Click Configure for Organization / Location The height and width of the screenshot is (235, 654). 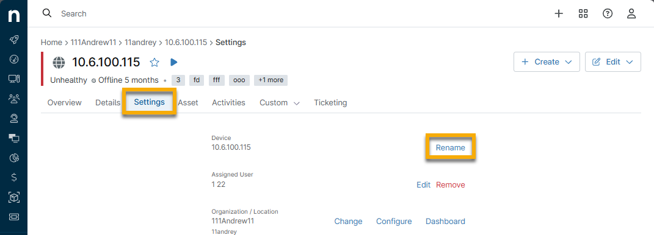coord(394,222)
